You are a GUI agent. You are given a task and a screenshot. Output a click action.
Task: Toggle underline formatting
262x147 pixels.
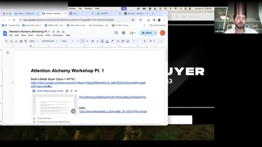click(x=102, y=41)
